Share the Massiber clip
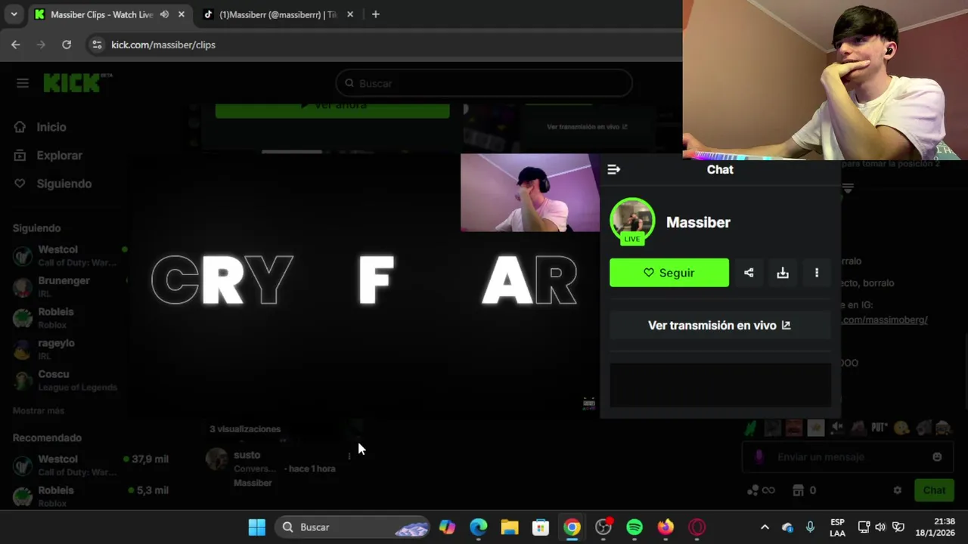Screen dimensions: 968x544 749,273
